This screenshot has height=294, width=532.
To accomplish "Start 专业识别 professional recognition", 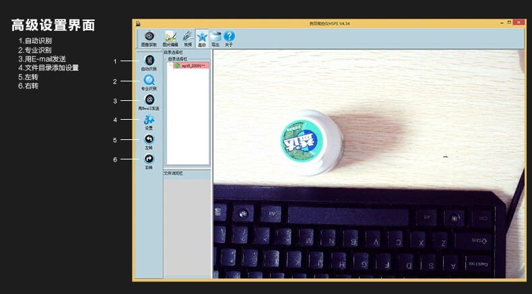I will tap(149, 82).
